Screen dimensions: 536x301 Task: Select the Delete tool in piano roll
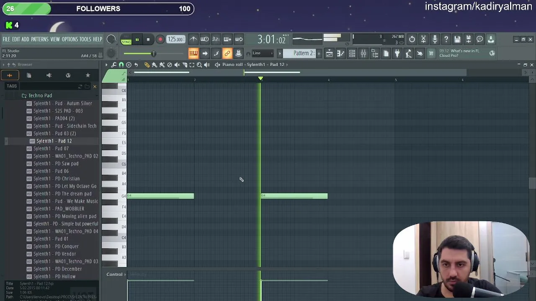(x=170, y=64)
